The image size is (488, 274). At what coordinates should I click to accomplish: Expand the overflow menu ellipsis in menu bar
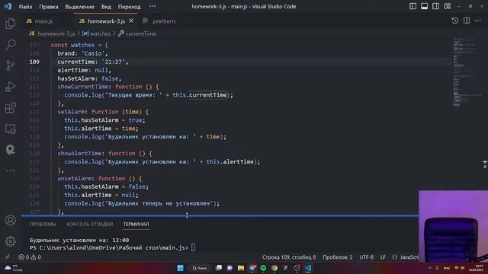[x=152, y=6]
